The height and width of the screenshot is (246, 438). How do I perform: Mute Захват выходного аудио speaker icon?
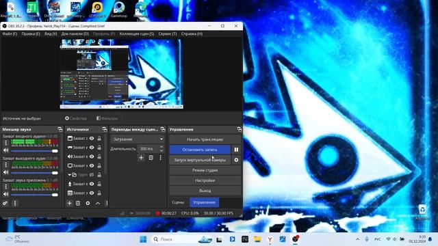(6, 172)
